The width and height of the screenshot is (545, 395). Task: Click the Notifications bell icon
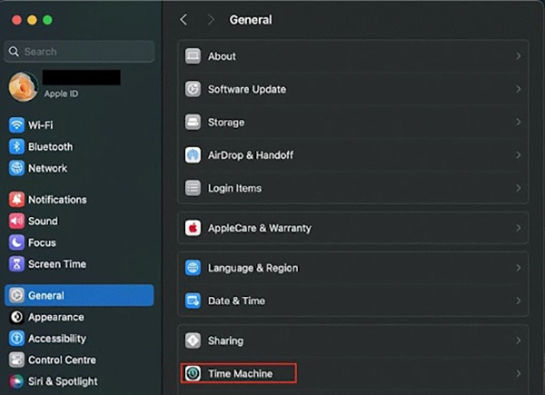(16, 200)
